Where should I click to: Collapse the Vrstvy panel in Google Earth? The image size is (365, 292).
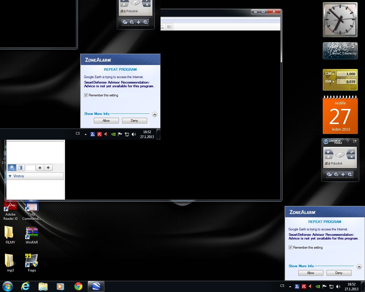coord(10,176)
